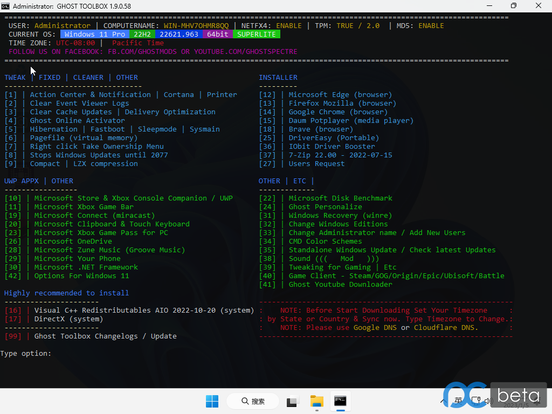Click 'Google Chrome (browser)' entry

point(339,112)
